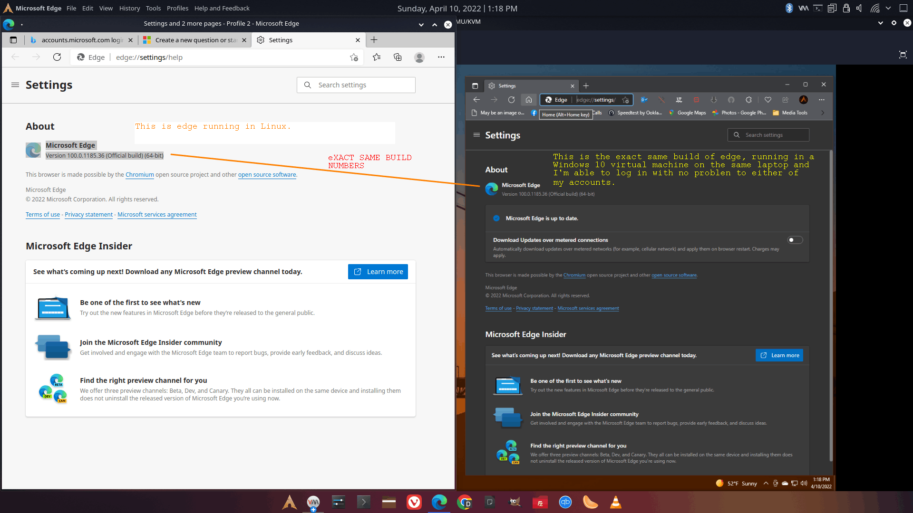The width and height of the screenshot is (913, 513).
Task: Expand hidden icons chevron in Windows taskbar
Action: (766, 483)
